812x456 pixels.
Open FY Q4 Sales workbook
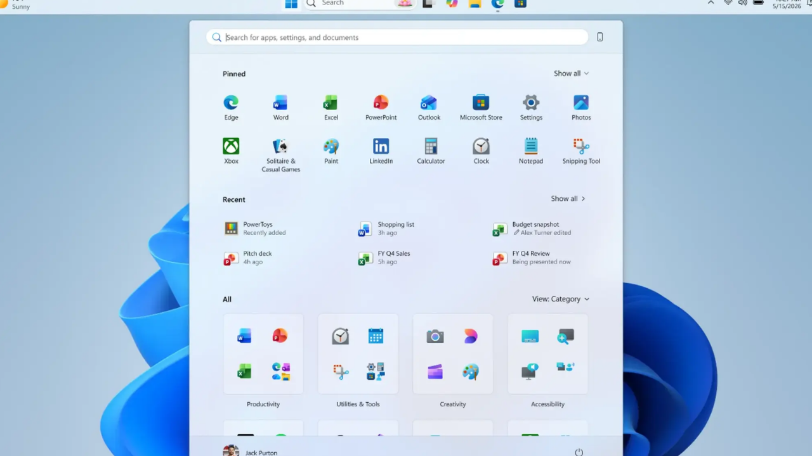click(384, 257)
